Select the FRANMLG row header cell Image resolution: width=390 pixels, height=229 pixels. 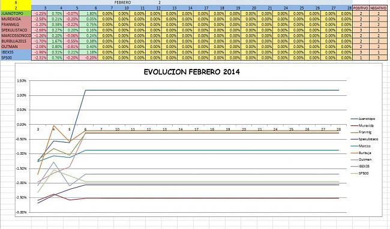(x=16, y=25)
